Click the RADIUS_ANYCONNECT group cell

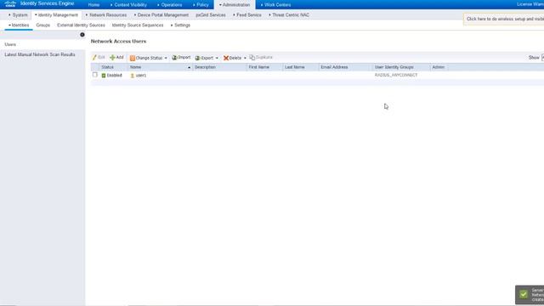pyautogui.click(x=396, y=76)
